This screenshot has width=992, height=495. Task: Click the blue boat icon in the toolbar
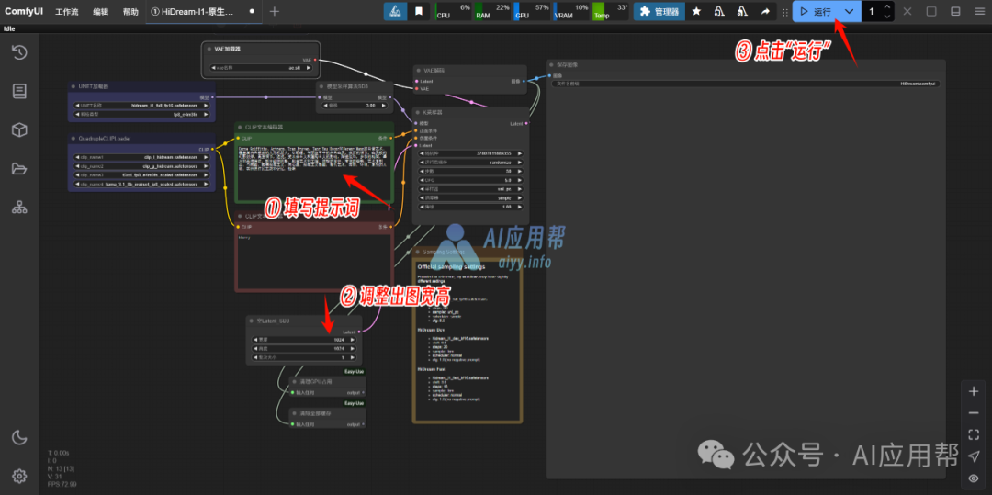click(395, 11)
